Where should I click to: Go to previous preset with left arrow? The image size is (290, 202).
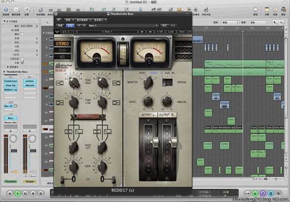pos(142,32)
